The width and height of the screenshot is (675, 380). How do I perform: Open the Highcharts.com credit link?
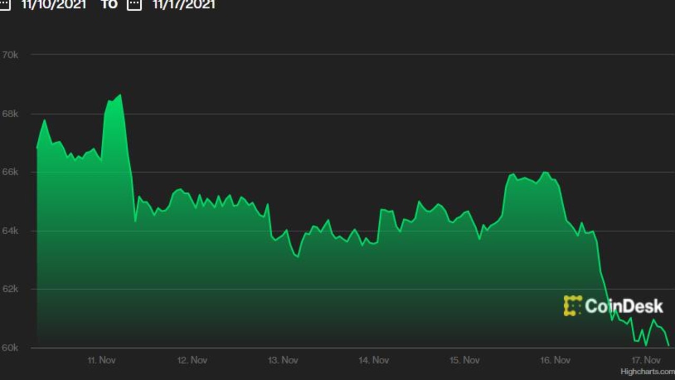point(648,372)
